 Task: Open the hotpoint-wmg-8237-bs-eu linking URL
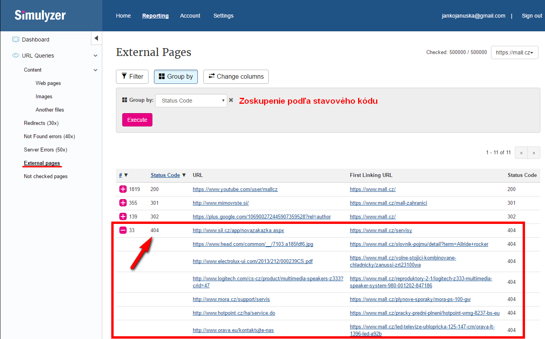[425, 313]
